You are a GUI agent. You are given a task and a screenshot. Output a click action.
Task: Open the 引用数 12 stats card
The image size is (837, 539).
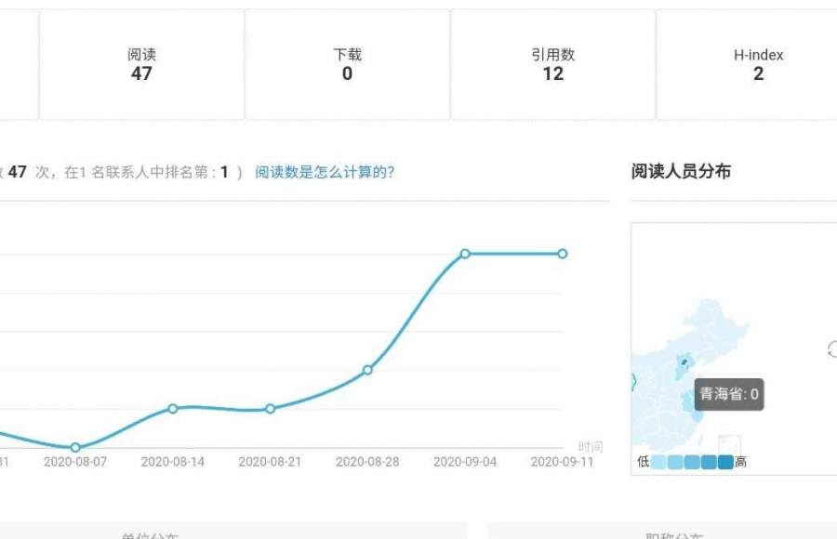pyautogui.click(x=553, y=64)
